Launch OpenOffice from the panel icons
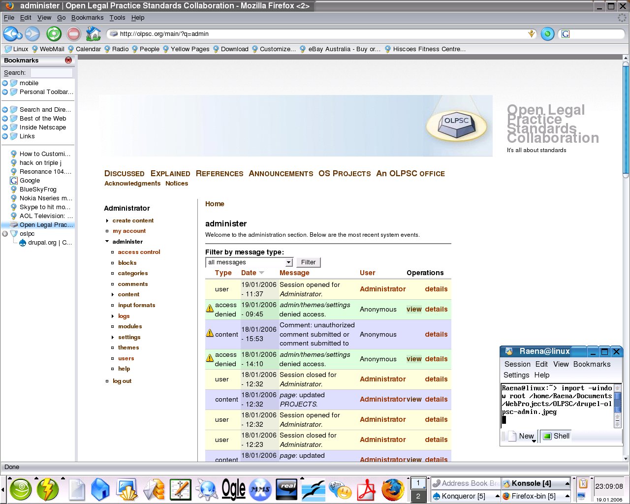Viewport: 630px width, 504px height. click(x=314, y=490)
